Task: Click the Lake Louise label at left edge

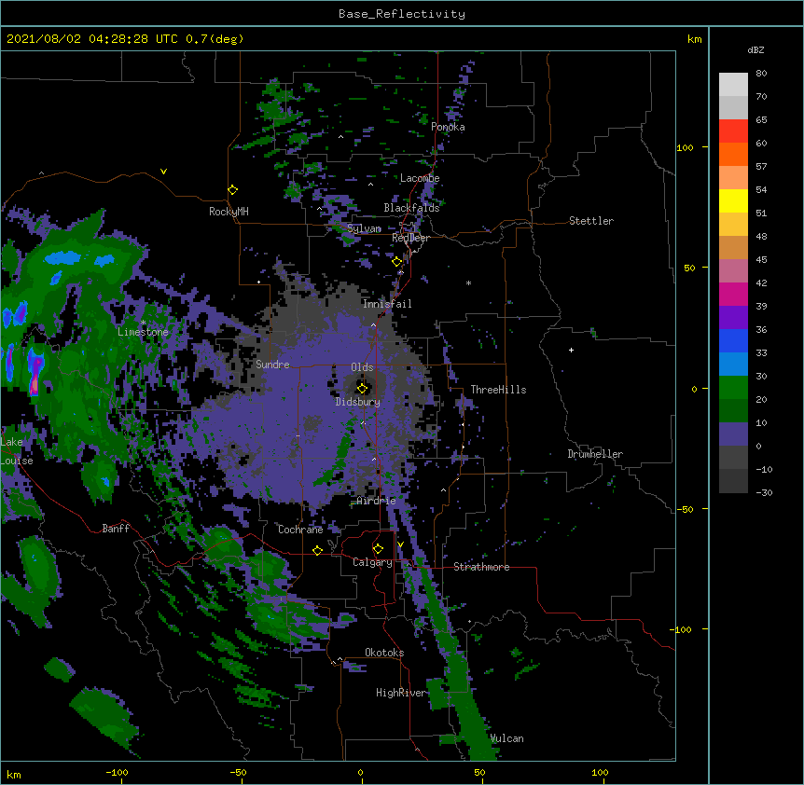Action: [17, 451]
